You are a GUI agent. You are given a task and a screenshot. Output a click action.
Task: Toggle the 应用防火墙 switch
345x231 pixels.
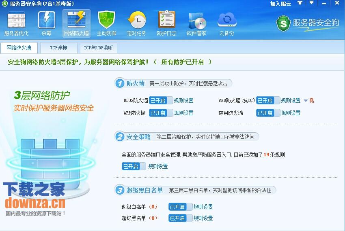point(268,113)
